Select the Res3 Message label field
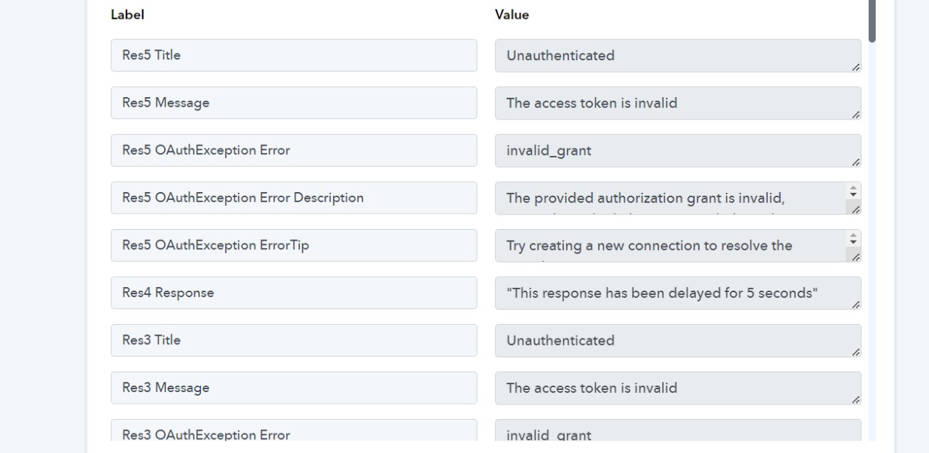The width and height of the screenshot is (929, 453). click(294, 388)
